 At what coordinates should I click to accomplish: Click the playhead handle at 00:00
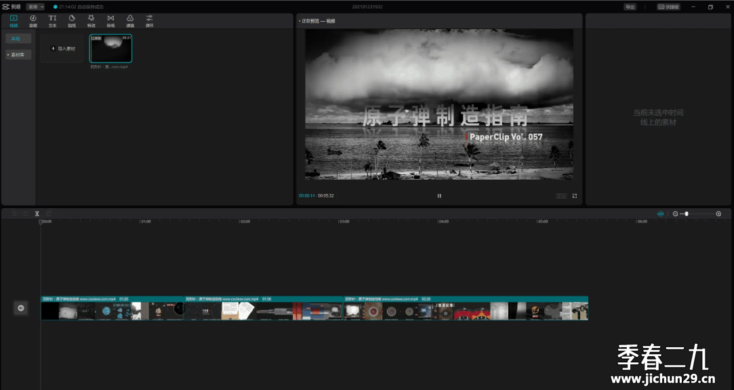(x=41, y=222)
